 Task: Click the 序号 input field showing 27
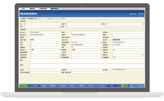(x=45, y=45)
